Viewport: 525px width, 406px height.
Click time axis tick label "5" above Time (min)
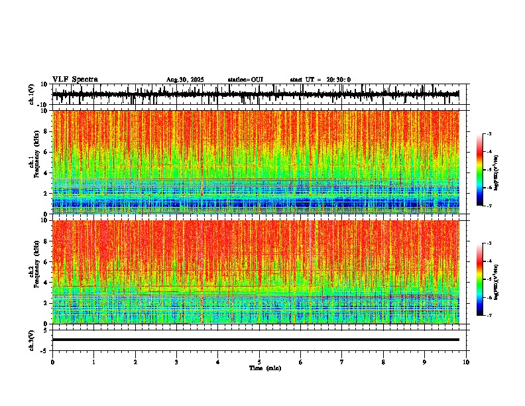(x=259, y=362)
